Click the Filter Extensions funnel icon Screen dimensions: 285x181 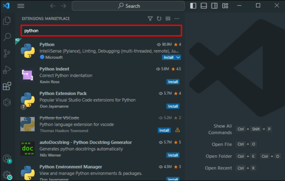[x=150, y=19]
